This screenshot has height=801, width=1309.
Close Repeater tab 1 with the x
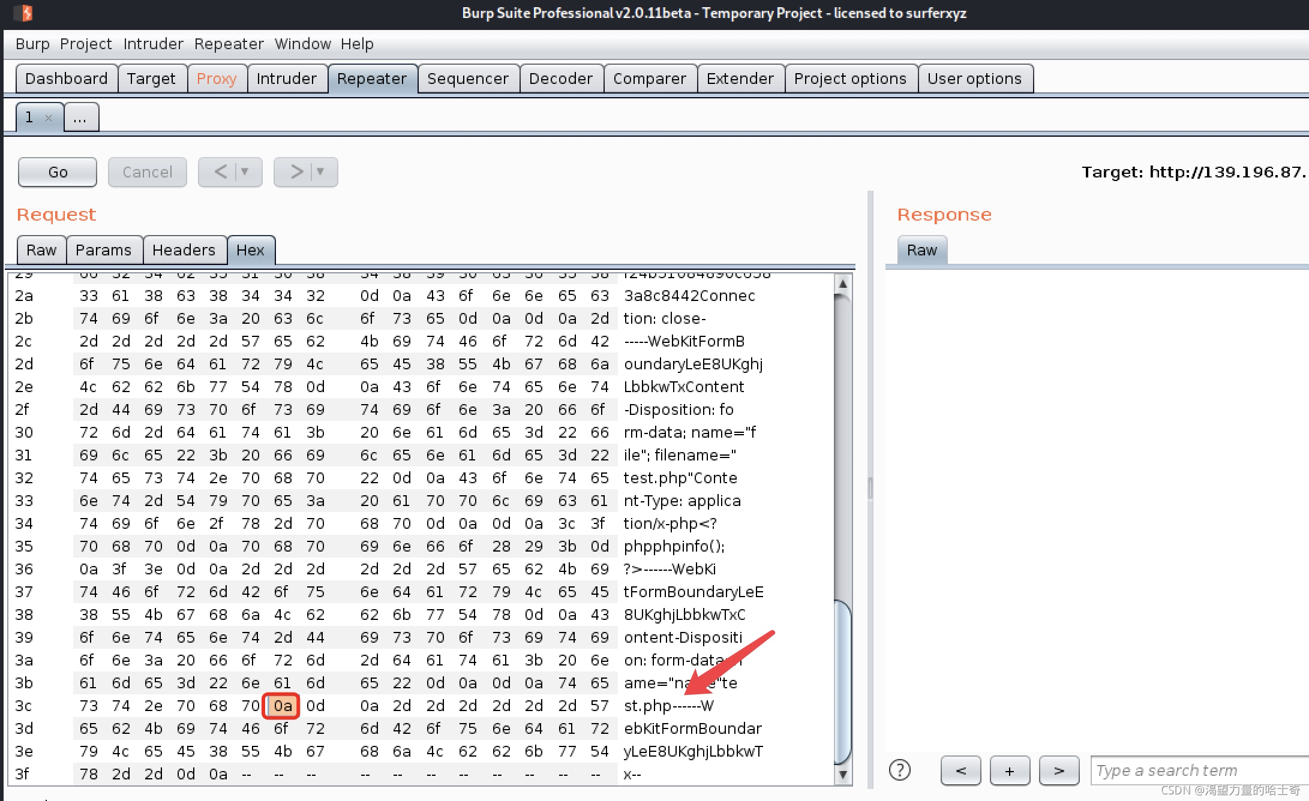49,118
